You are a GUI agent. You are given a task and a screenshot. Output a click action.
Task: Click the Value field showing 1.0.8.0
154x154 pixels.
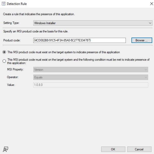[91, 85]
